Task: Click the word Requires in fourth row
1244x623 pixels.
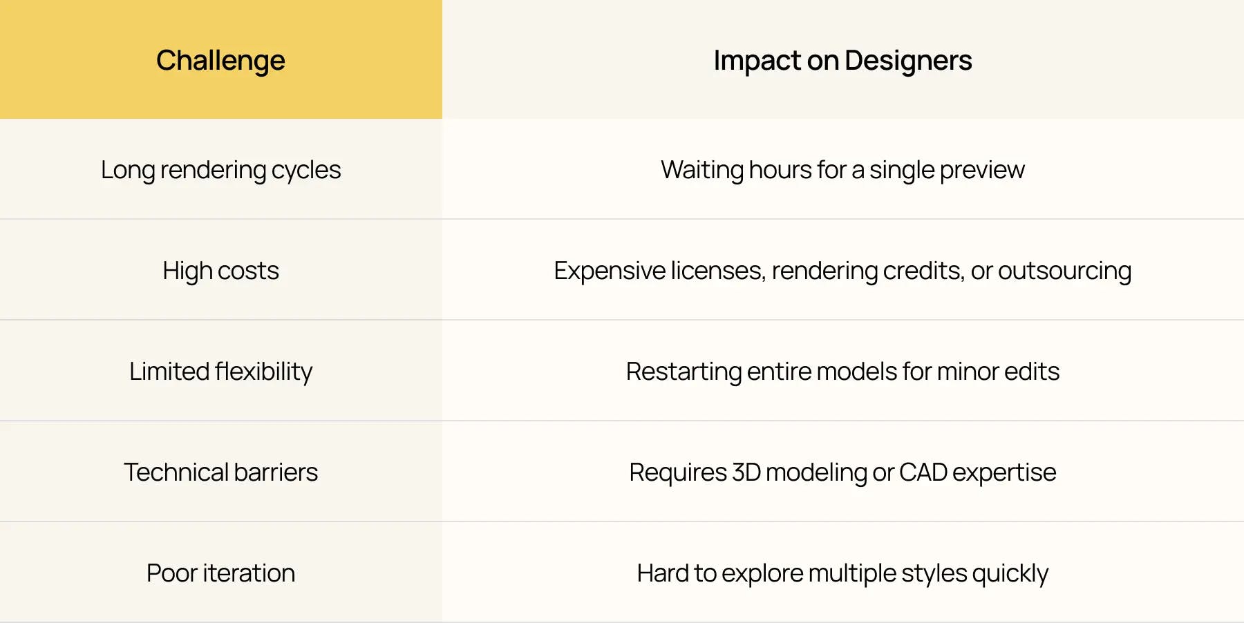Action: pyautogui.click(x=678, y=472)
